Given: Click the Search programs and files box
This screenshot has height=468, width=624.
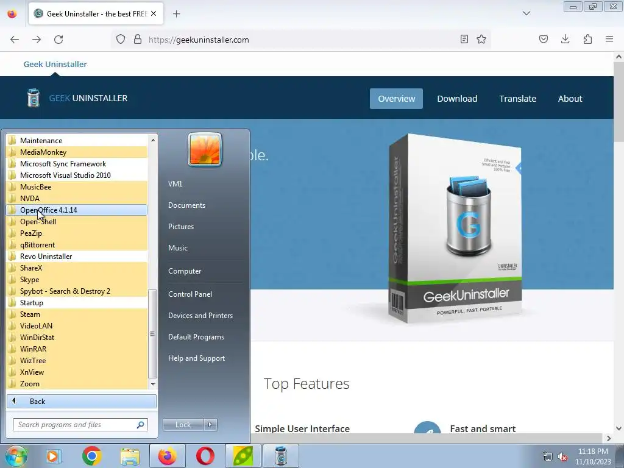Looking at the screenshot, I should [80, 425].
